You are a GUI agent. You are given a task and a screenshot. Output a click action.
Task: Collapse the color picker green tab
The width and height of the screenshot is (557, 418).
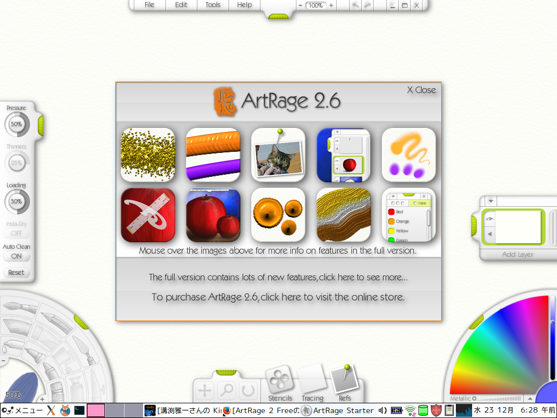pyautogui.click(x=476, y=322)
